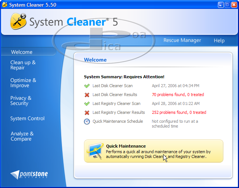Click the 252 problems found registry results
Image resolution: width=239 pixels, height=188 pixels.
179,112
